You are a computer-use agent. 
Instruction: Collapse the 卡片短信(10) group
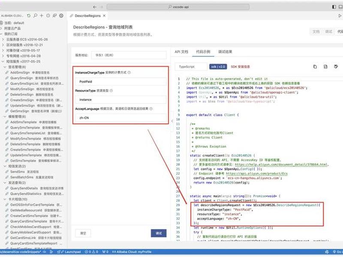click(x=5, y=199)
